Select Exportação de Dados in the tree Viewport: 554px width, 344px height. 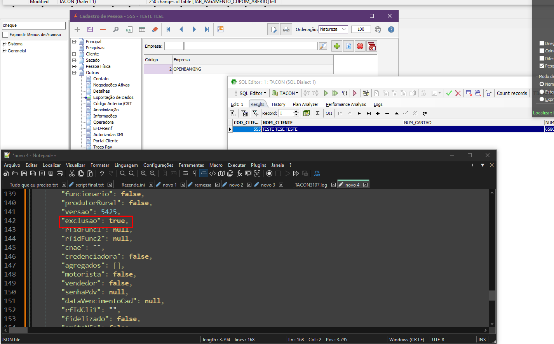coord(113,97)
